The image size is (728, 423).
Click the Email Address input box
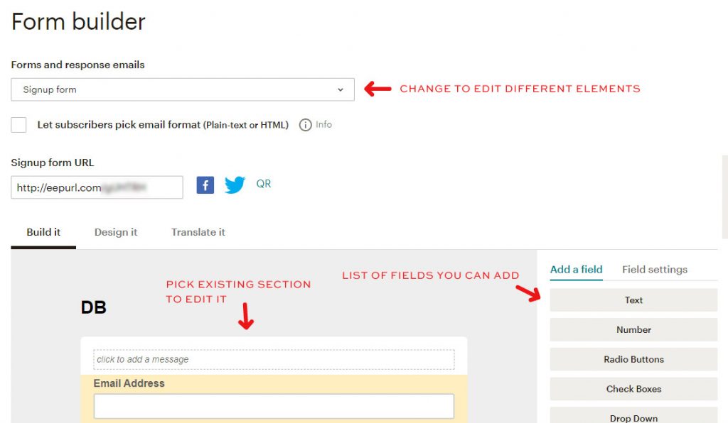tap(274, 406)
